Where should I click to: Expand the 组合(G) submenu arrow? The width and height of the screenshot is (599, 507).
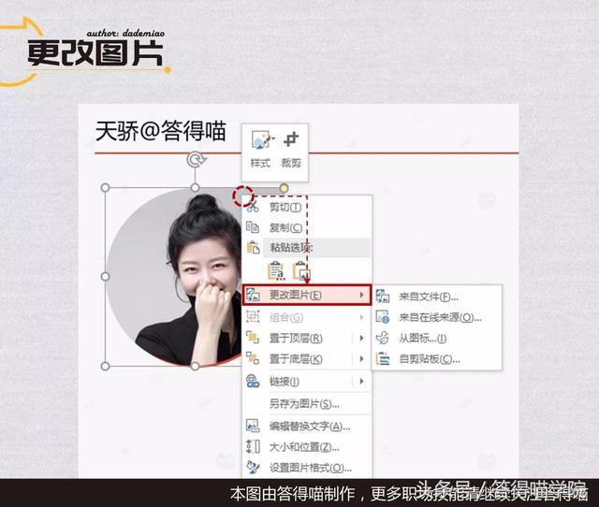(x=361, y=317)
